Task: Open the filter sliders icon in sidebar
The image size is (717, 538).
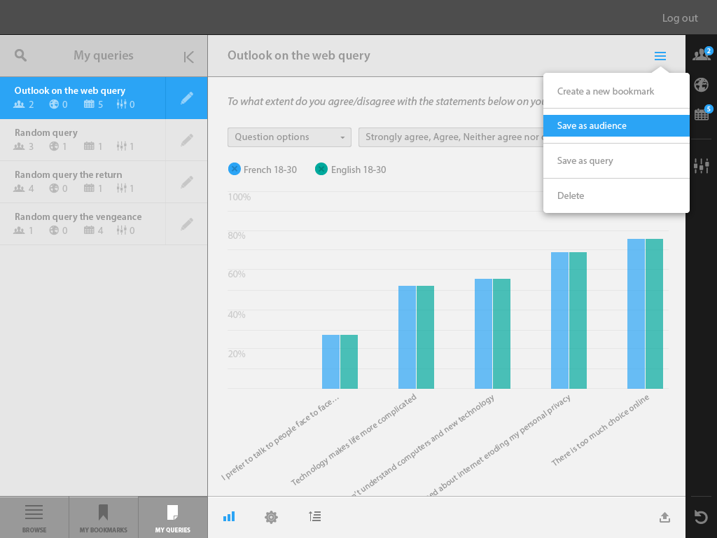Action: point(701,166)
